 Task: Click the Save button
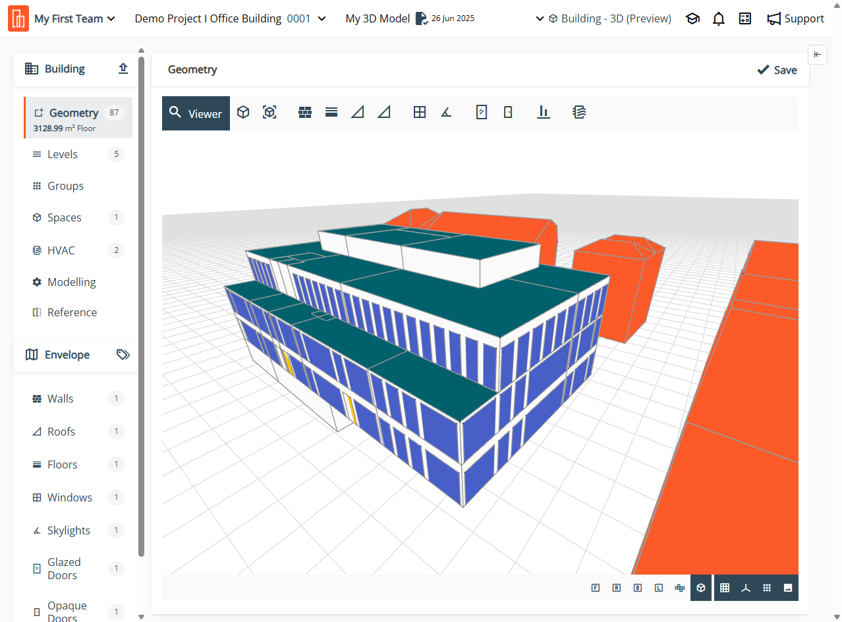777,70
